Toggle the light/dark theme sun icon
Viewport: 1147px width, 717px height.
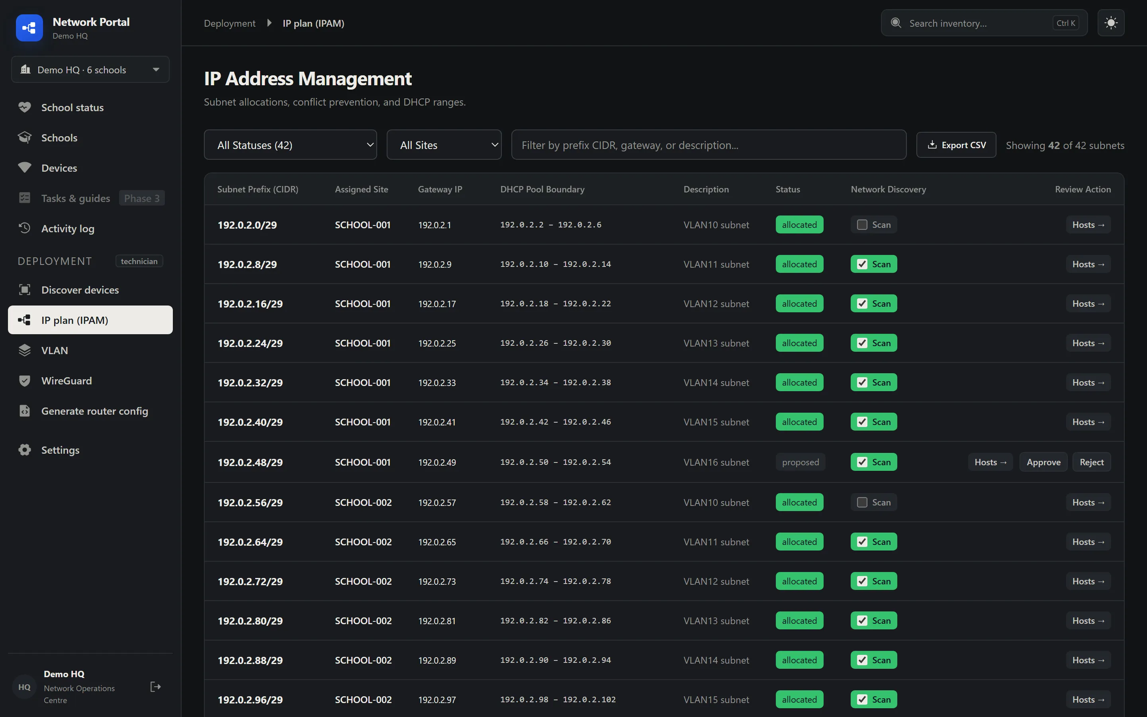point(1110,23)
